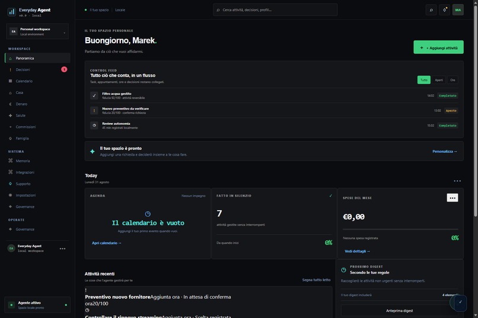Open the Nuovo preventivo da verificare entry
The image size is (478, 318).
274,111
